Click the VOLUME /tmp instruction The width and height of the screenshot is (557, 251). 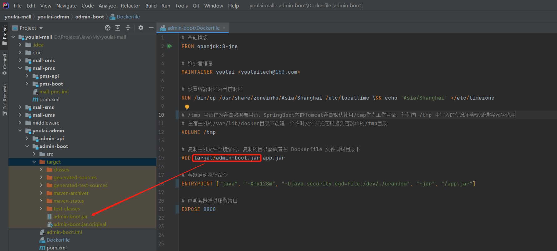(x=198, y=132)
